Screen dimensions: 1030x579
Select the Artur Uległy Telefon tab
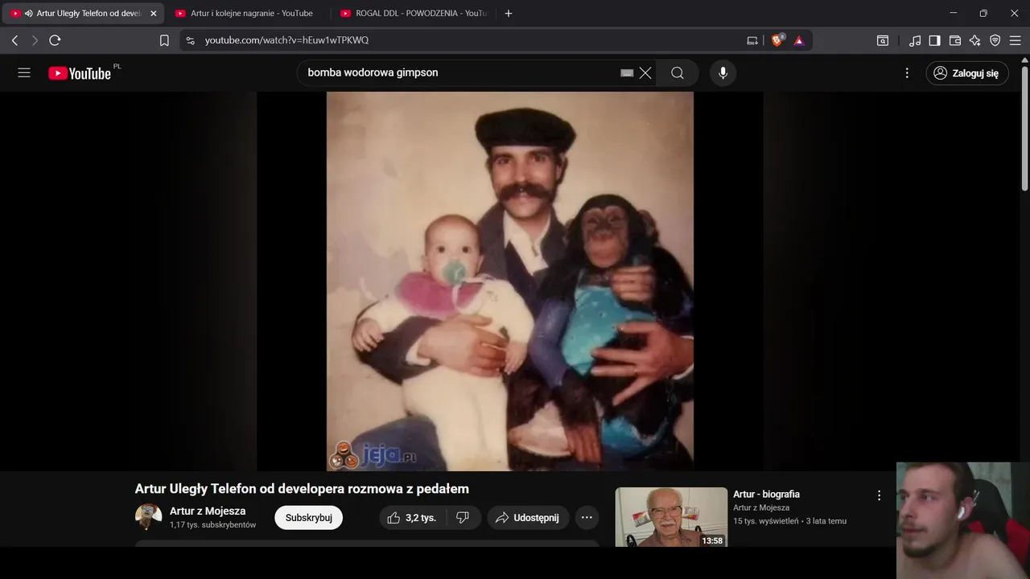tap(84, 14)
